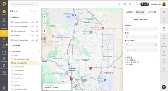Open Territories in the right rail

[x=164, y=45]
